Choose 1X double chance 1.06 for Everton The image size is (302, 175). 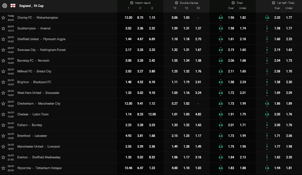[174, 157]
